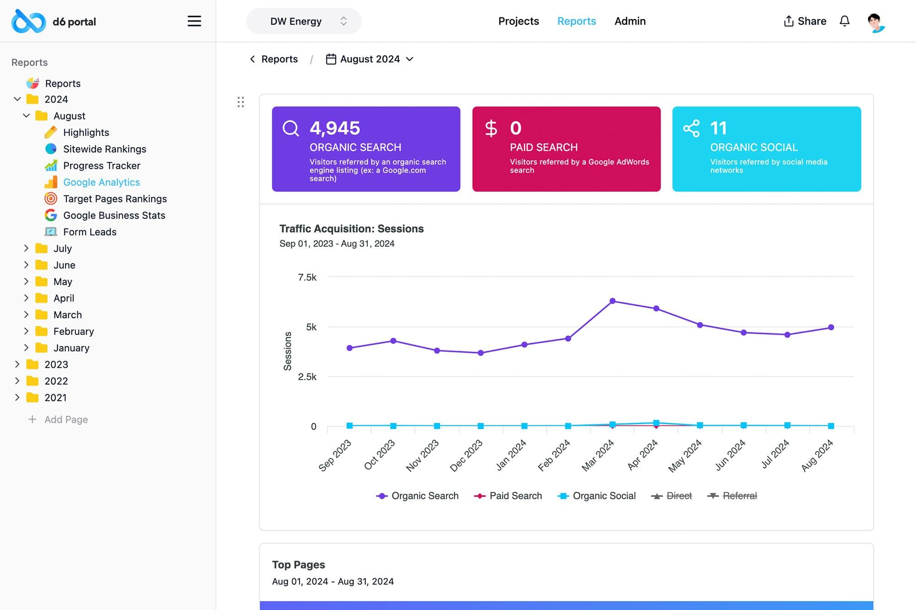Click the Share upload icon
This screenshot has height=610, width=916.
[788, 21]
